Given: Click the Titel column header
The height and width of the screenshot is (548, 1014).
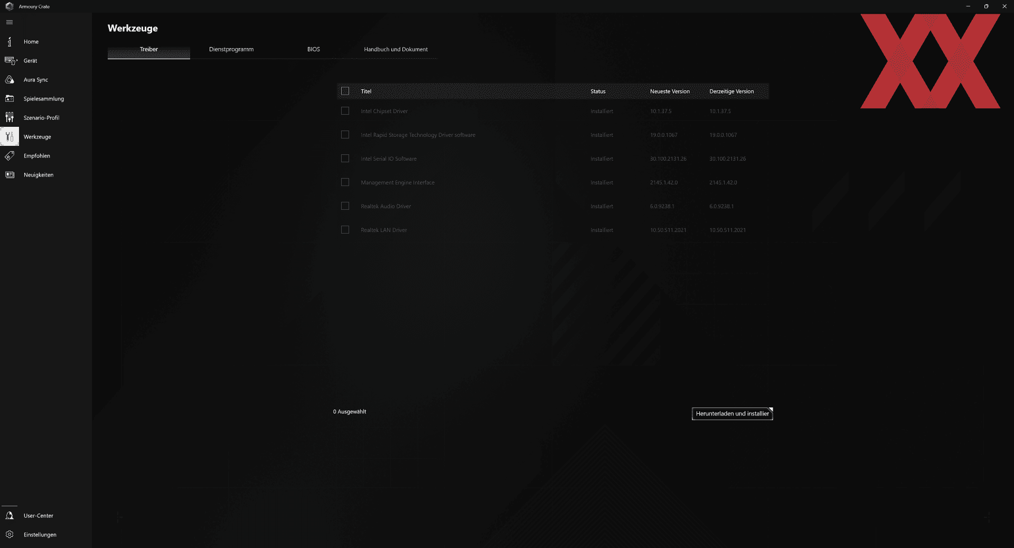Looking at the screenshot, I should (x=366, y=91).
